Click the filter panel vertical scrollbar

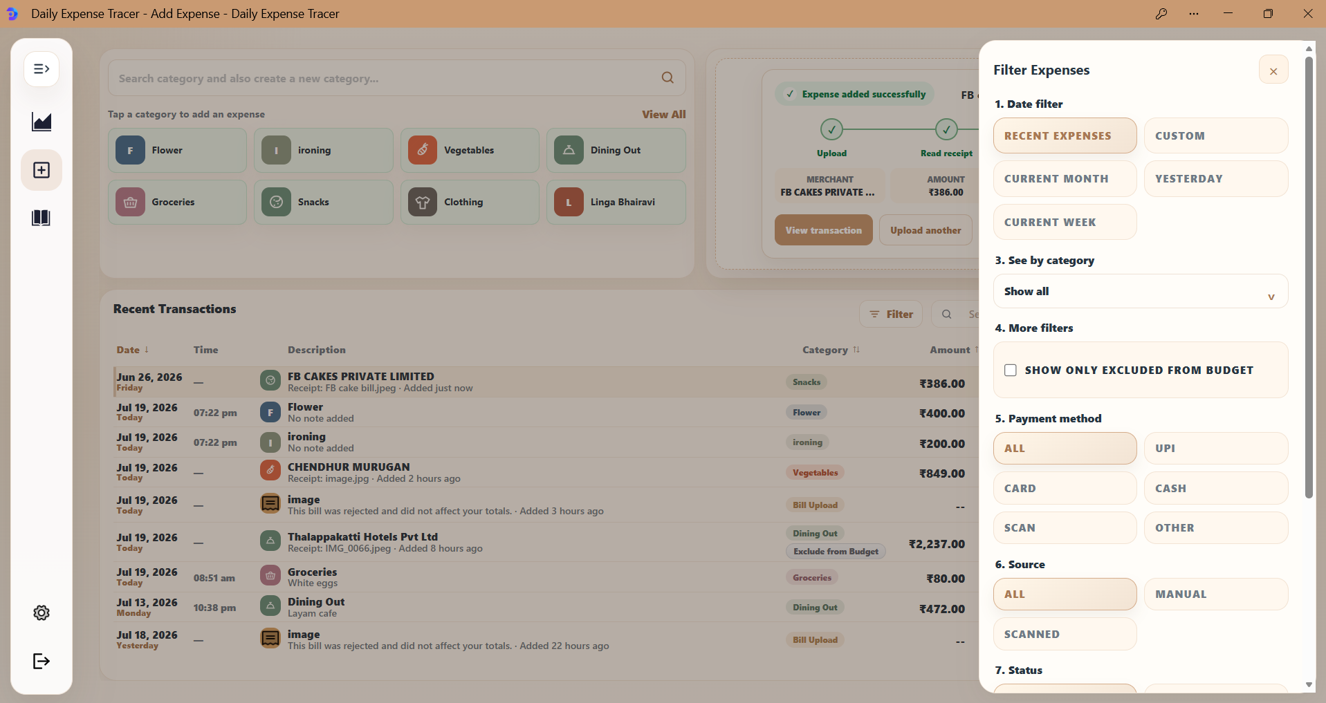[x=1309, y=276]
